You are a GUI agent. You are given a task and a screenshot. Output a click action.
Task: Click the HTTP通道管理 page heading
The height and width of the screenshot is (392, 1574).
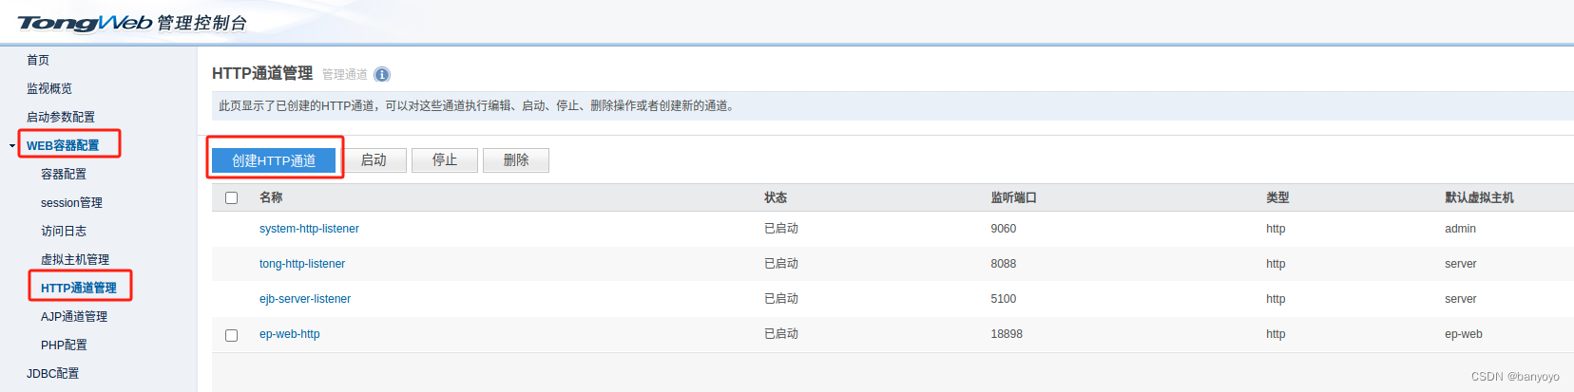pyautogui.click(x=262, y=73)
